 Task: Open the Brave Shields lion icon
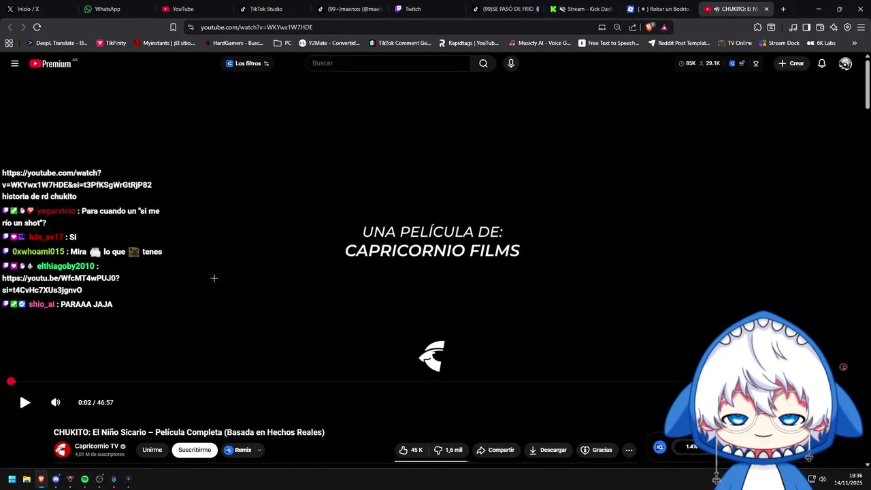click(x=650, y=27)
